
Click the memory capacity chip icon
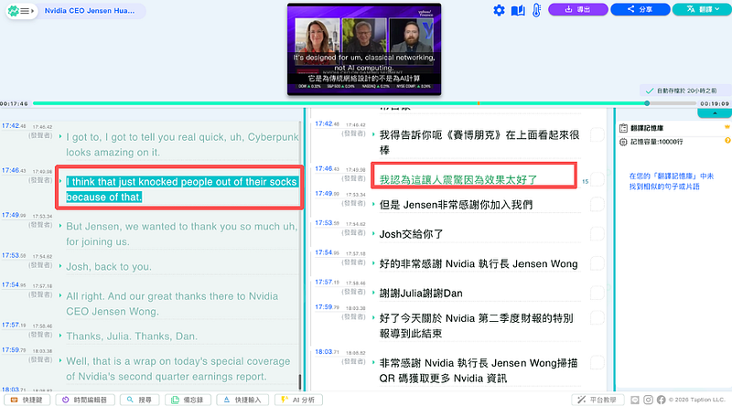point(623,142)
